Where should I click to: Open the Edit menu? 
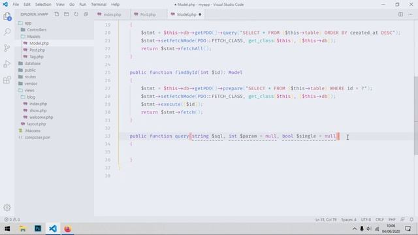[27, 5]
